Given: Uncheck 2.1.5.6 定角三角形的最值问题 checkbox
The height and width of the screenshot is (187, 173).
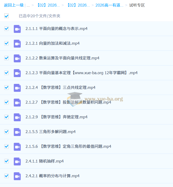Looking at the screenshot, I should (6, 146).
